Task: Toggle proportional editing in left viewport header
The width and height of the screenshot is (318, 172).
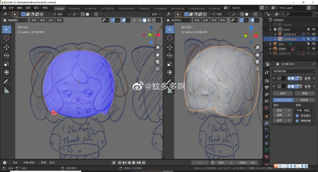Action: coord(96,14)
